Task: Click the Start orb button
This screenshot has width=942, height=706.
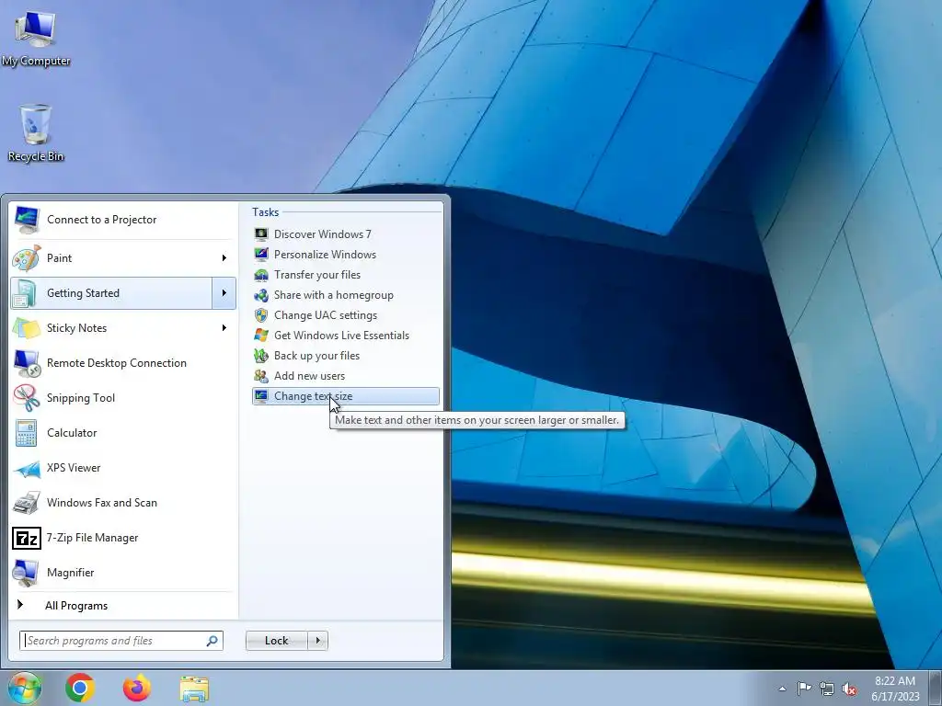Action: tap(25, 688)
